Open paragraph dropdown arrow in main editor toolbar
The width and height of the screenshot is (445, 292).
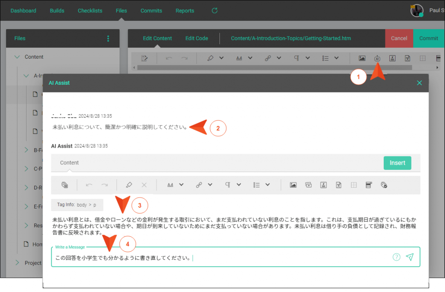[307, 58]
